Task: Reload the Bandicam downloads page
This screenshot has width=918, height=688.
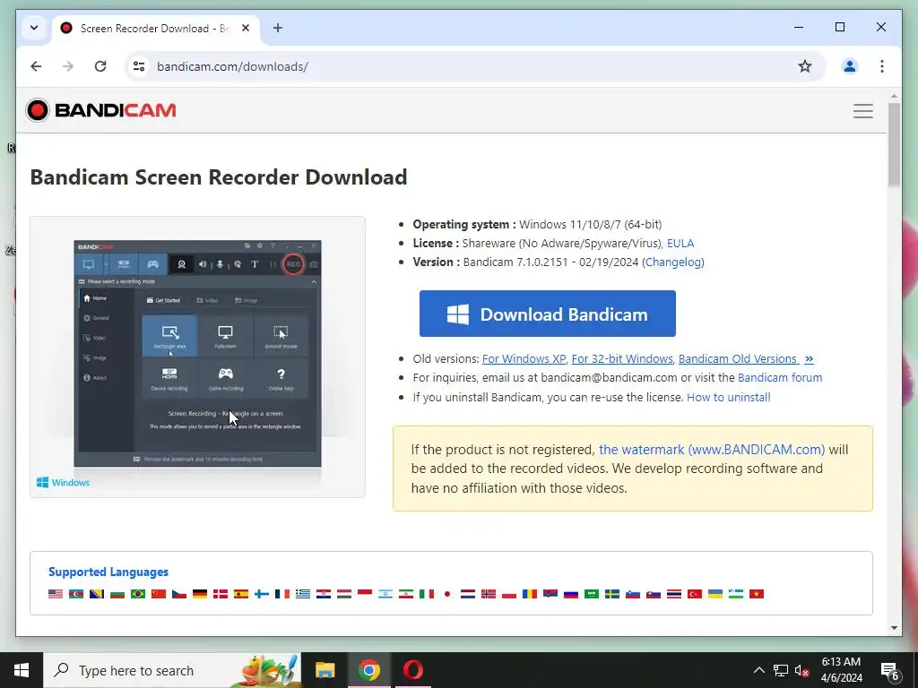Action: click(100, 66)
